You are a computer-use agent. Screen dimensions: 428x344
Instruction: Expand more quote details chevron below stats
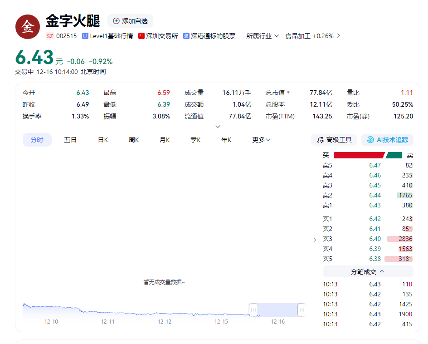218,127
